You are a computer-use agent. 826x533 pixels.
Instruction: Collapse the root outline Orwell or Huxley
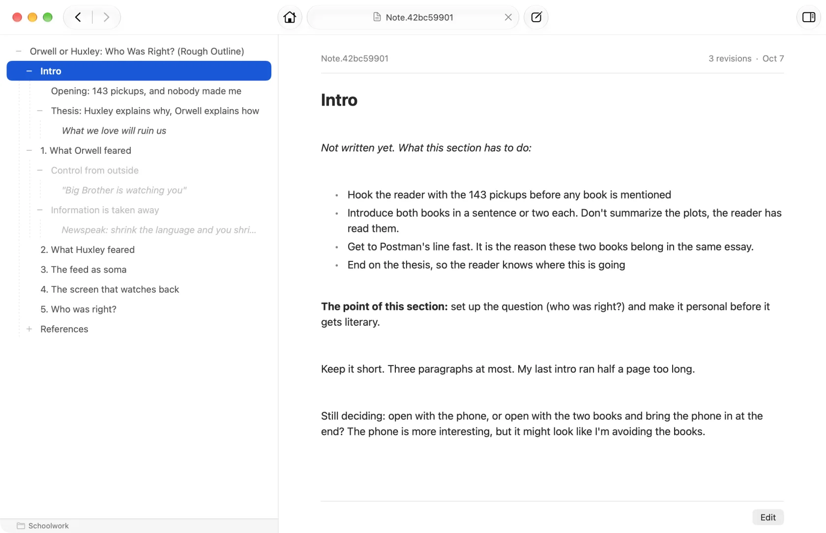pyautogui.click(x=19, y=51)
